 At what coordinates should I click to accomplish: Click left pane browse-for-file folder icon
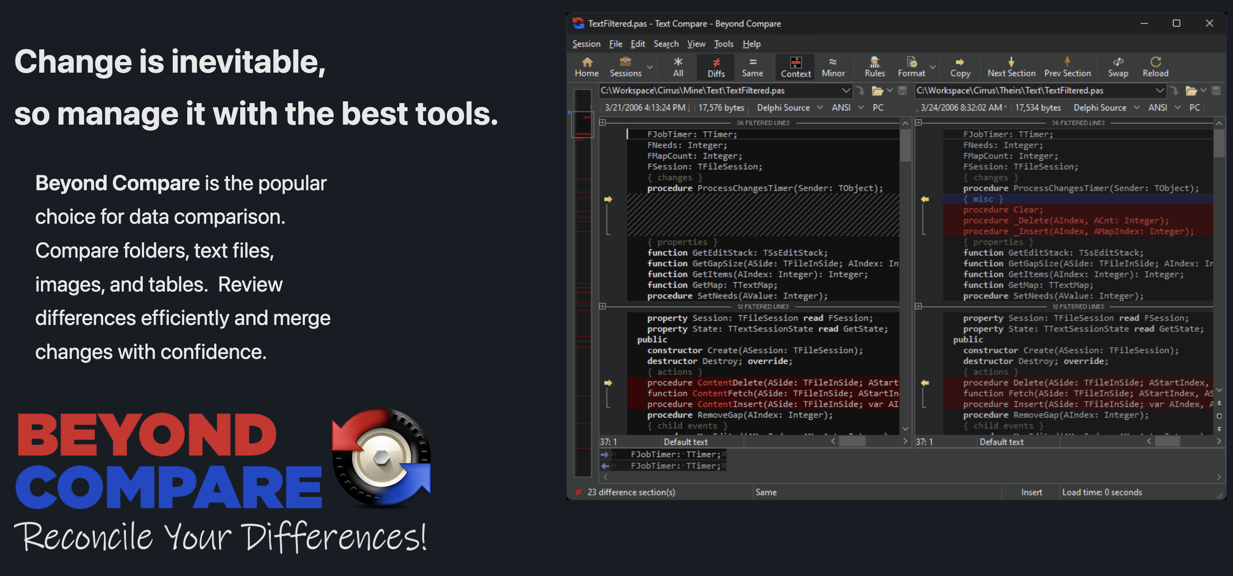pyautogui.click(x=877, y=90)
